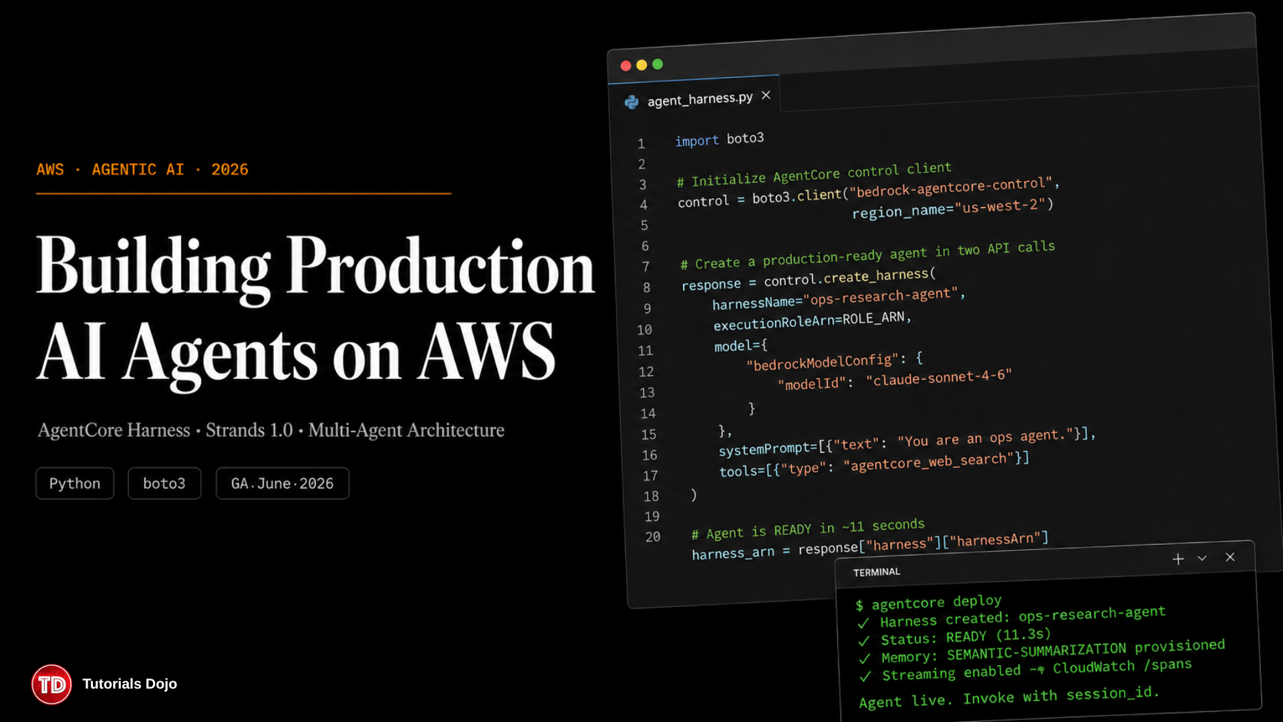
Task: Click the import boto3 code line
Action: (x=719, y=140)
